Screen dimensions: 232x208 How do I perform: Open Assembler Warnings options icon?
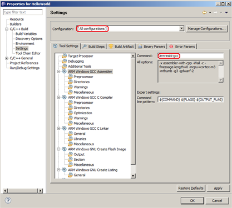(70, 87)
